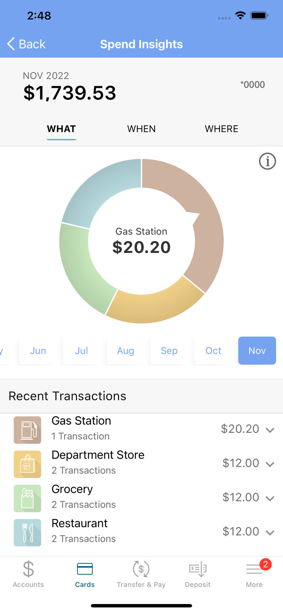Open Accounts from the bottom navigation
Image resolution: width=283 pixels, height=613 pixels.
click(28, 574)
